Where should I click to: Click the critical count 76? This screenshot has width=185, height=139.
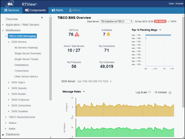[x=71, y=34]
